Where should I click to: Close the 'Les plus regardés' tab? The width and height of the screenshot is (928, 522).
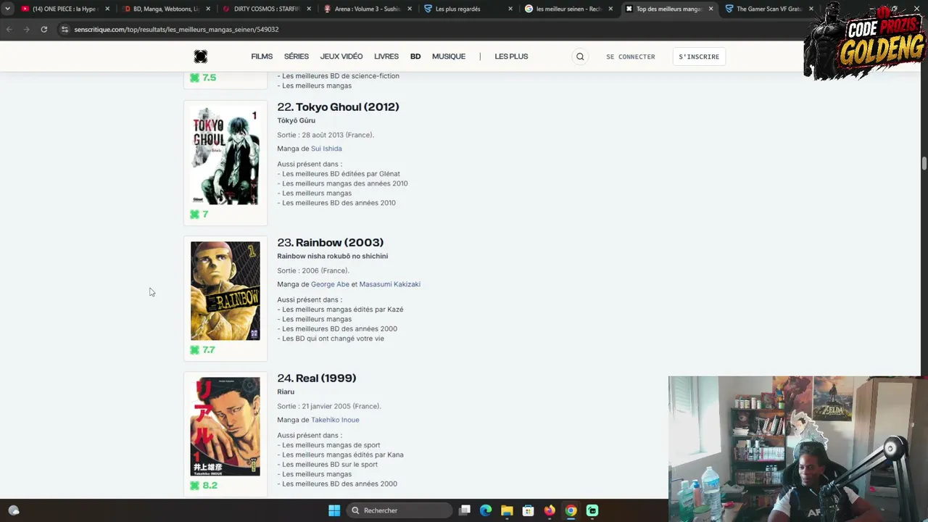[510, 9]
